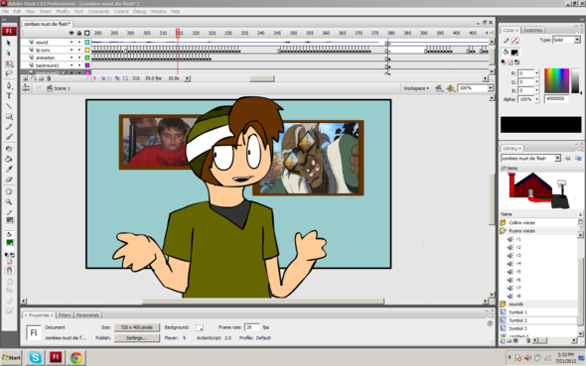Image resolution: width=586 pixels, height=366 pixels.
Task: Click the Swap Colors icon in Color panel
Action: click(517, 62)
